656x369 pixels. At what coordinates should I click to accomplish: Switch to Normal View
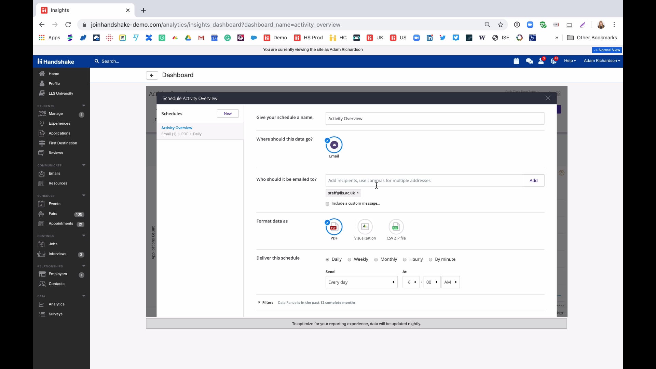(607, 50)
